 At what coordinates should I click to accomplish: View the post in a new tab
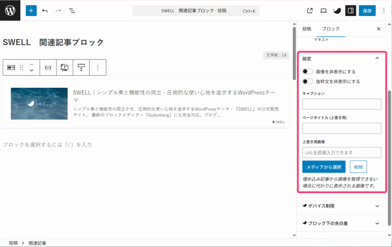(x=310, y=10)
